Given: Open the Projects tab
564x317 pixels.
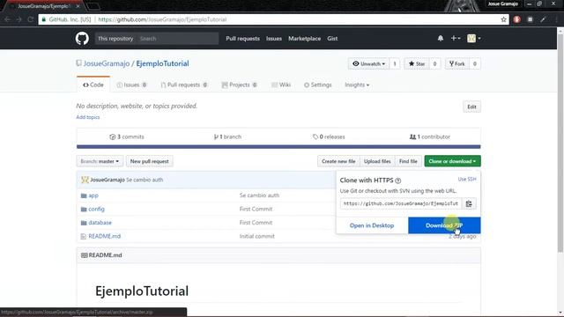Looking at the screenshot, I should click(x=239, y=85).
